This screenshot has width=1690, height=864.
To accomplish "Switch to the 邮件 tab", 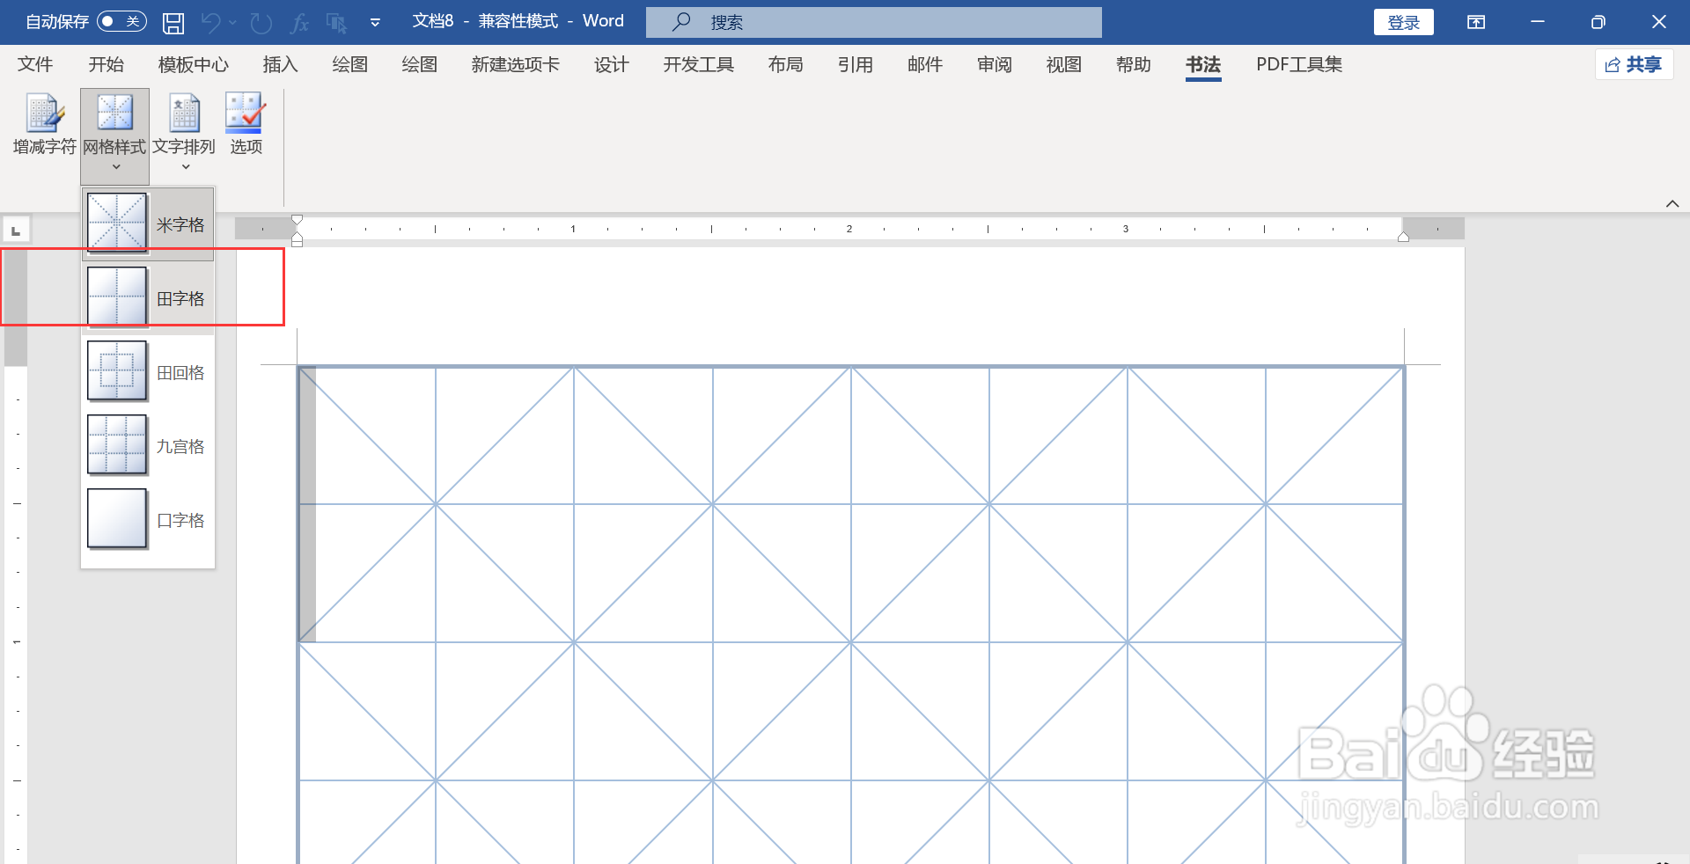I will click(x=924, y=64).
